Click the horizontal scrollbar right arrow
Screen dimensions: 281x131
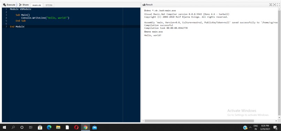[x=276, y=121]
